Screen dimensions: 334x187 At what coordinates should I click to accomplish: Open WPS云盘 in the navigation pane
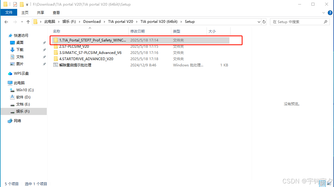point(21,73)
